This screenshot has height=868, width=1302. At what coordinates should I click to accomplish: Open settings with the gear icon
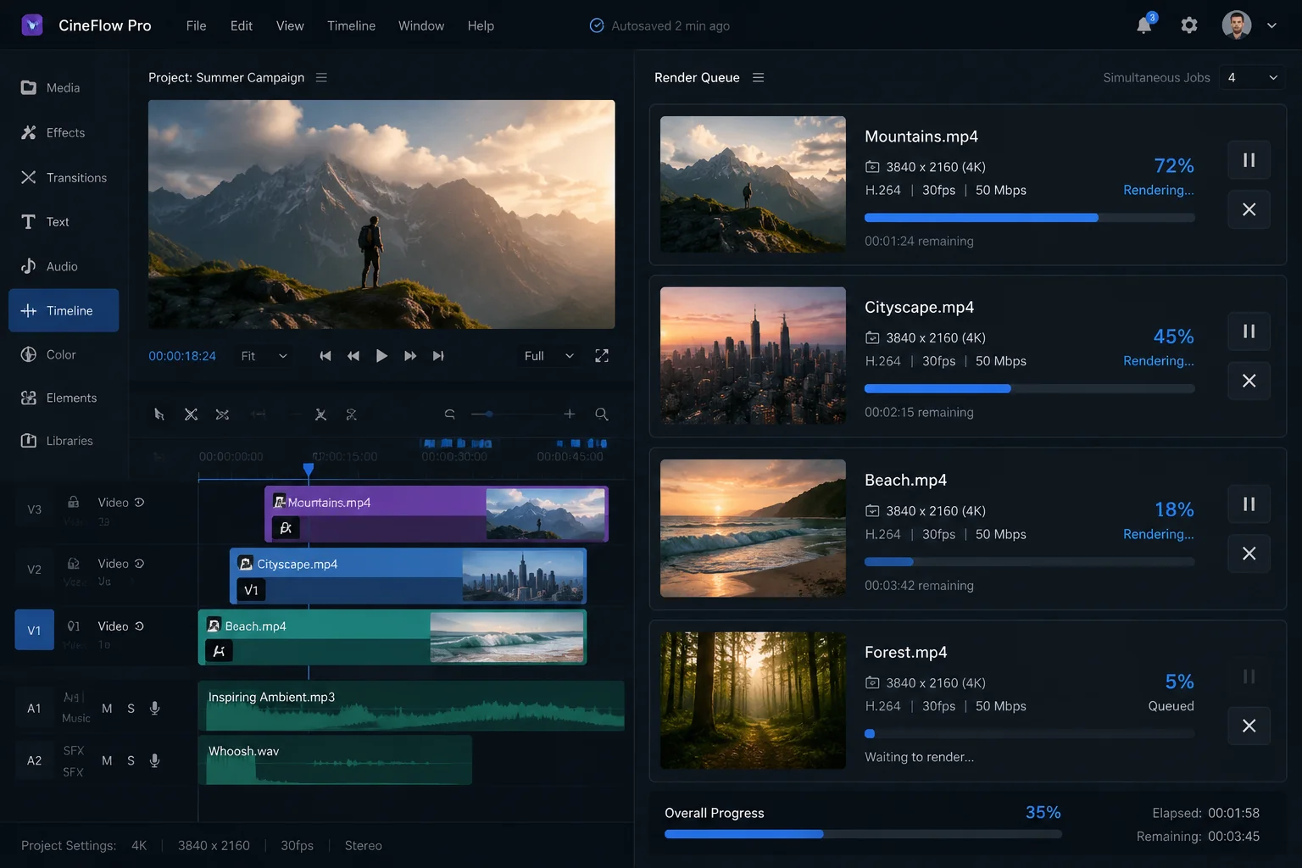pyautogui.click(x=1189, y=25)
